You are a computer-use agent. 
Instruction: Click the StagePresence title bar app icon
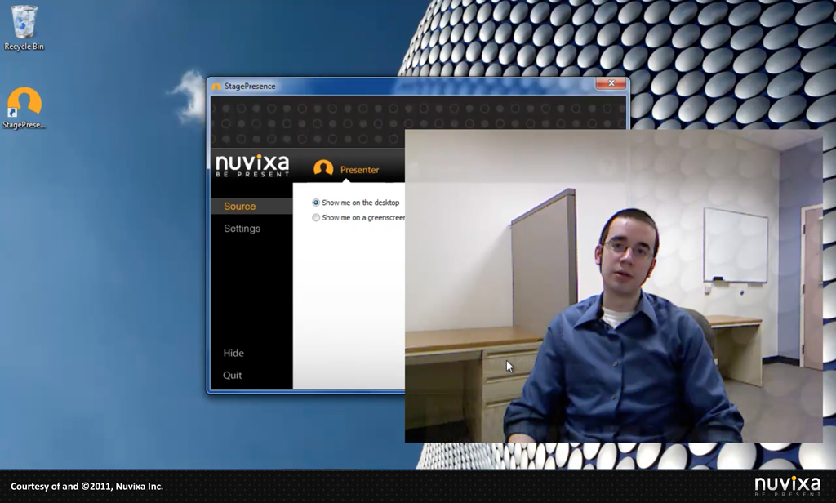tap(216, 87)
